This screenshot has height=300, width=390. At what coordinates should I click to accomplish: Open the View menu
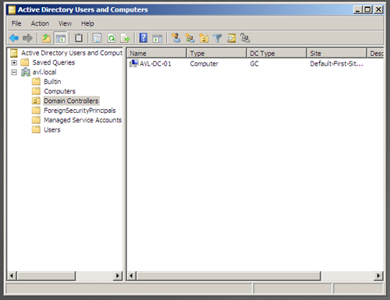pyautogui.click(x=65, y=23)
